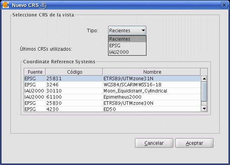The image size is (230, 165).
Task: Click the Código column header
Action: pyautogui.click(x=74, y=72)
